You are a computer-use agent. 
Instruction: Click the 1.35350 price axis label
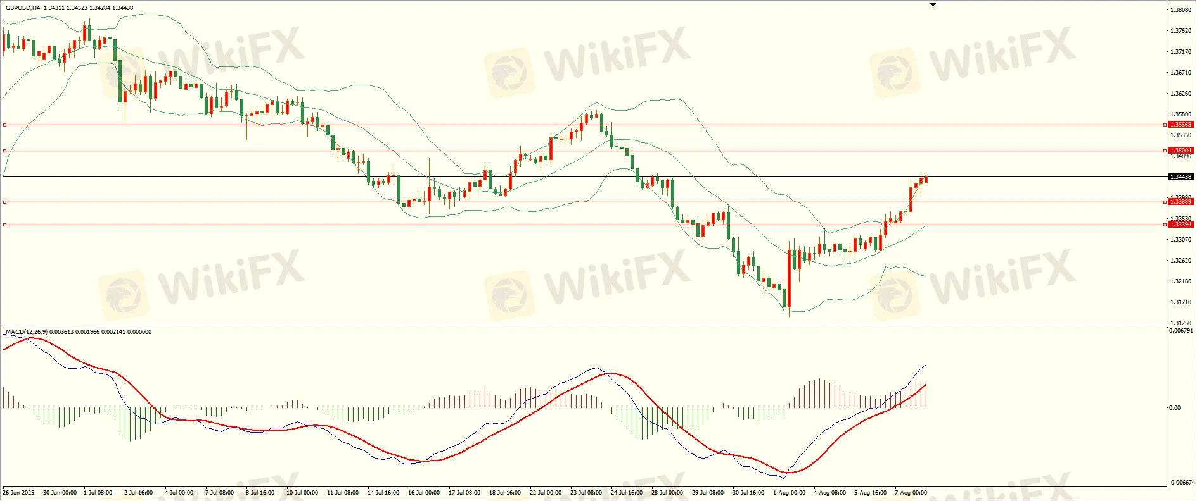click(1181, 135)
